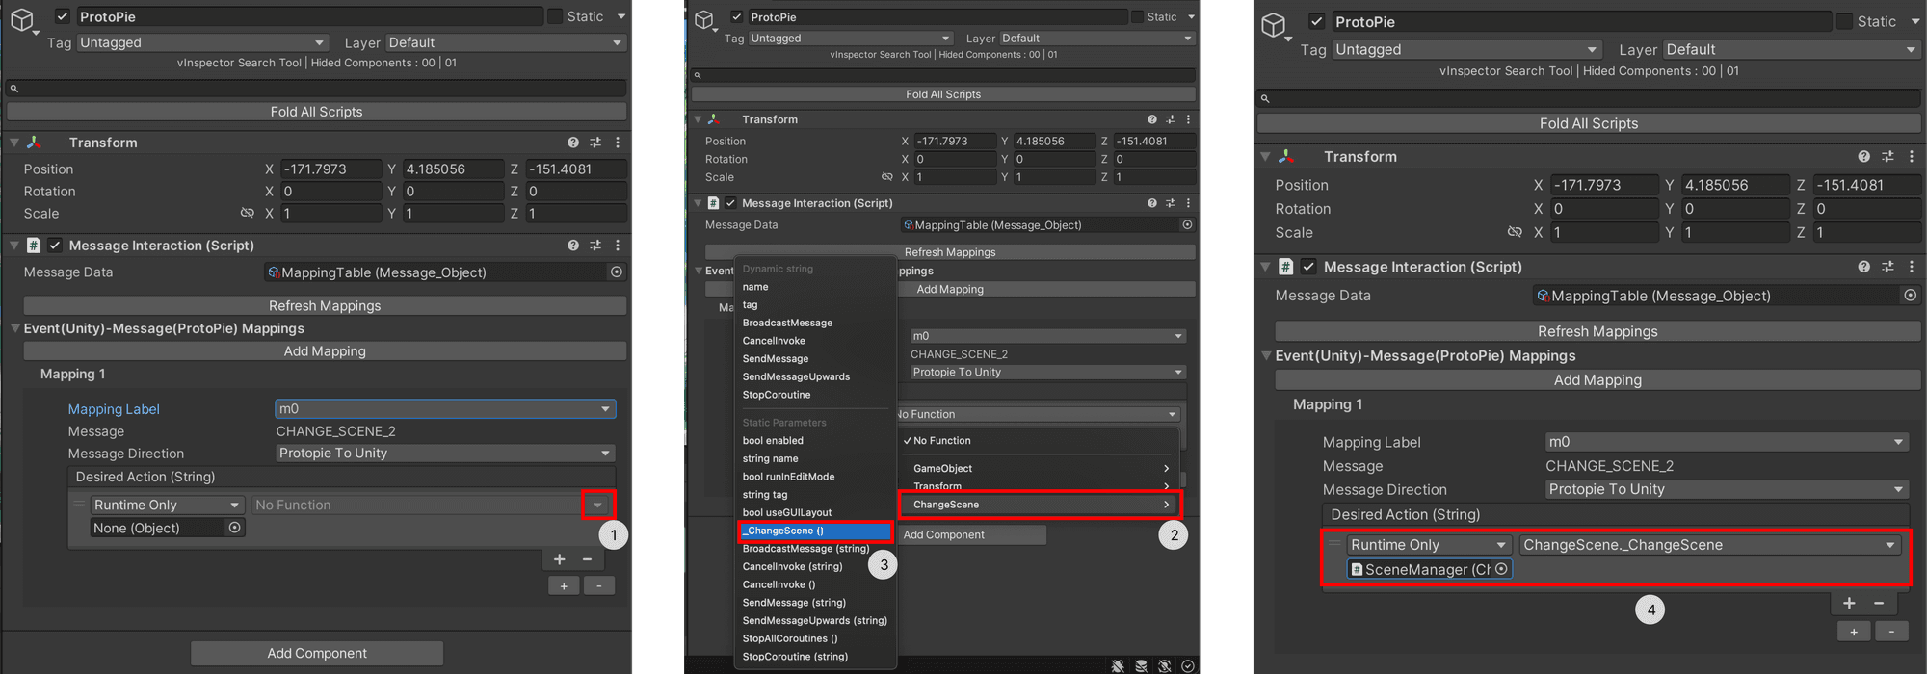Click Transform axes icon in left panel
The height and width of the screenshot is (674, 1927).
[34, 143]
